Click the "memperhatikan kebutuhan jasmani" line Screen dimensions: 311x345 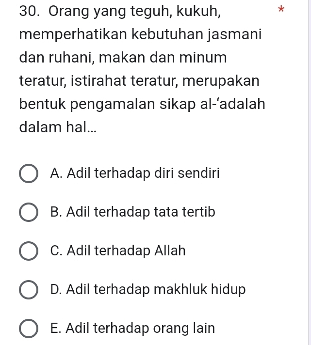coord(141,35)
